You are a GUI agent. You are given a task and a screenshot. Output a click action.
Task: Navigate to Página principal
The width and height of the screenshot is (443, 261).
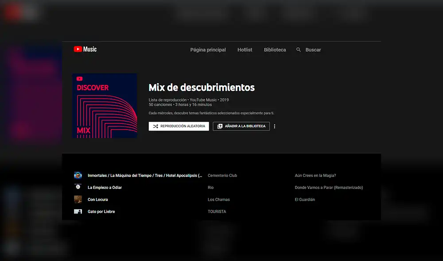pos(208,50)
